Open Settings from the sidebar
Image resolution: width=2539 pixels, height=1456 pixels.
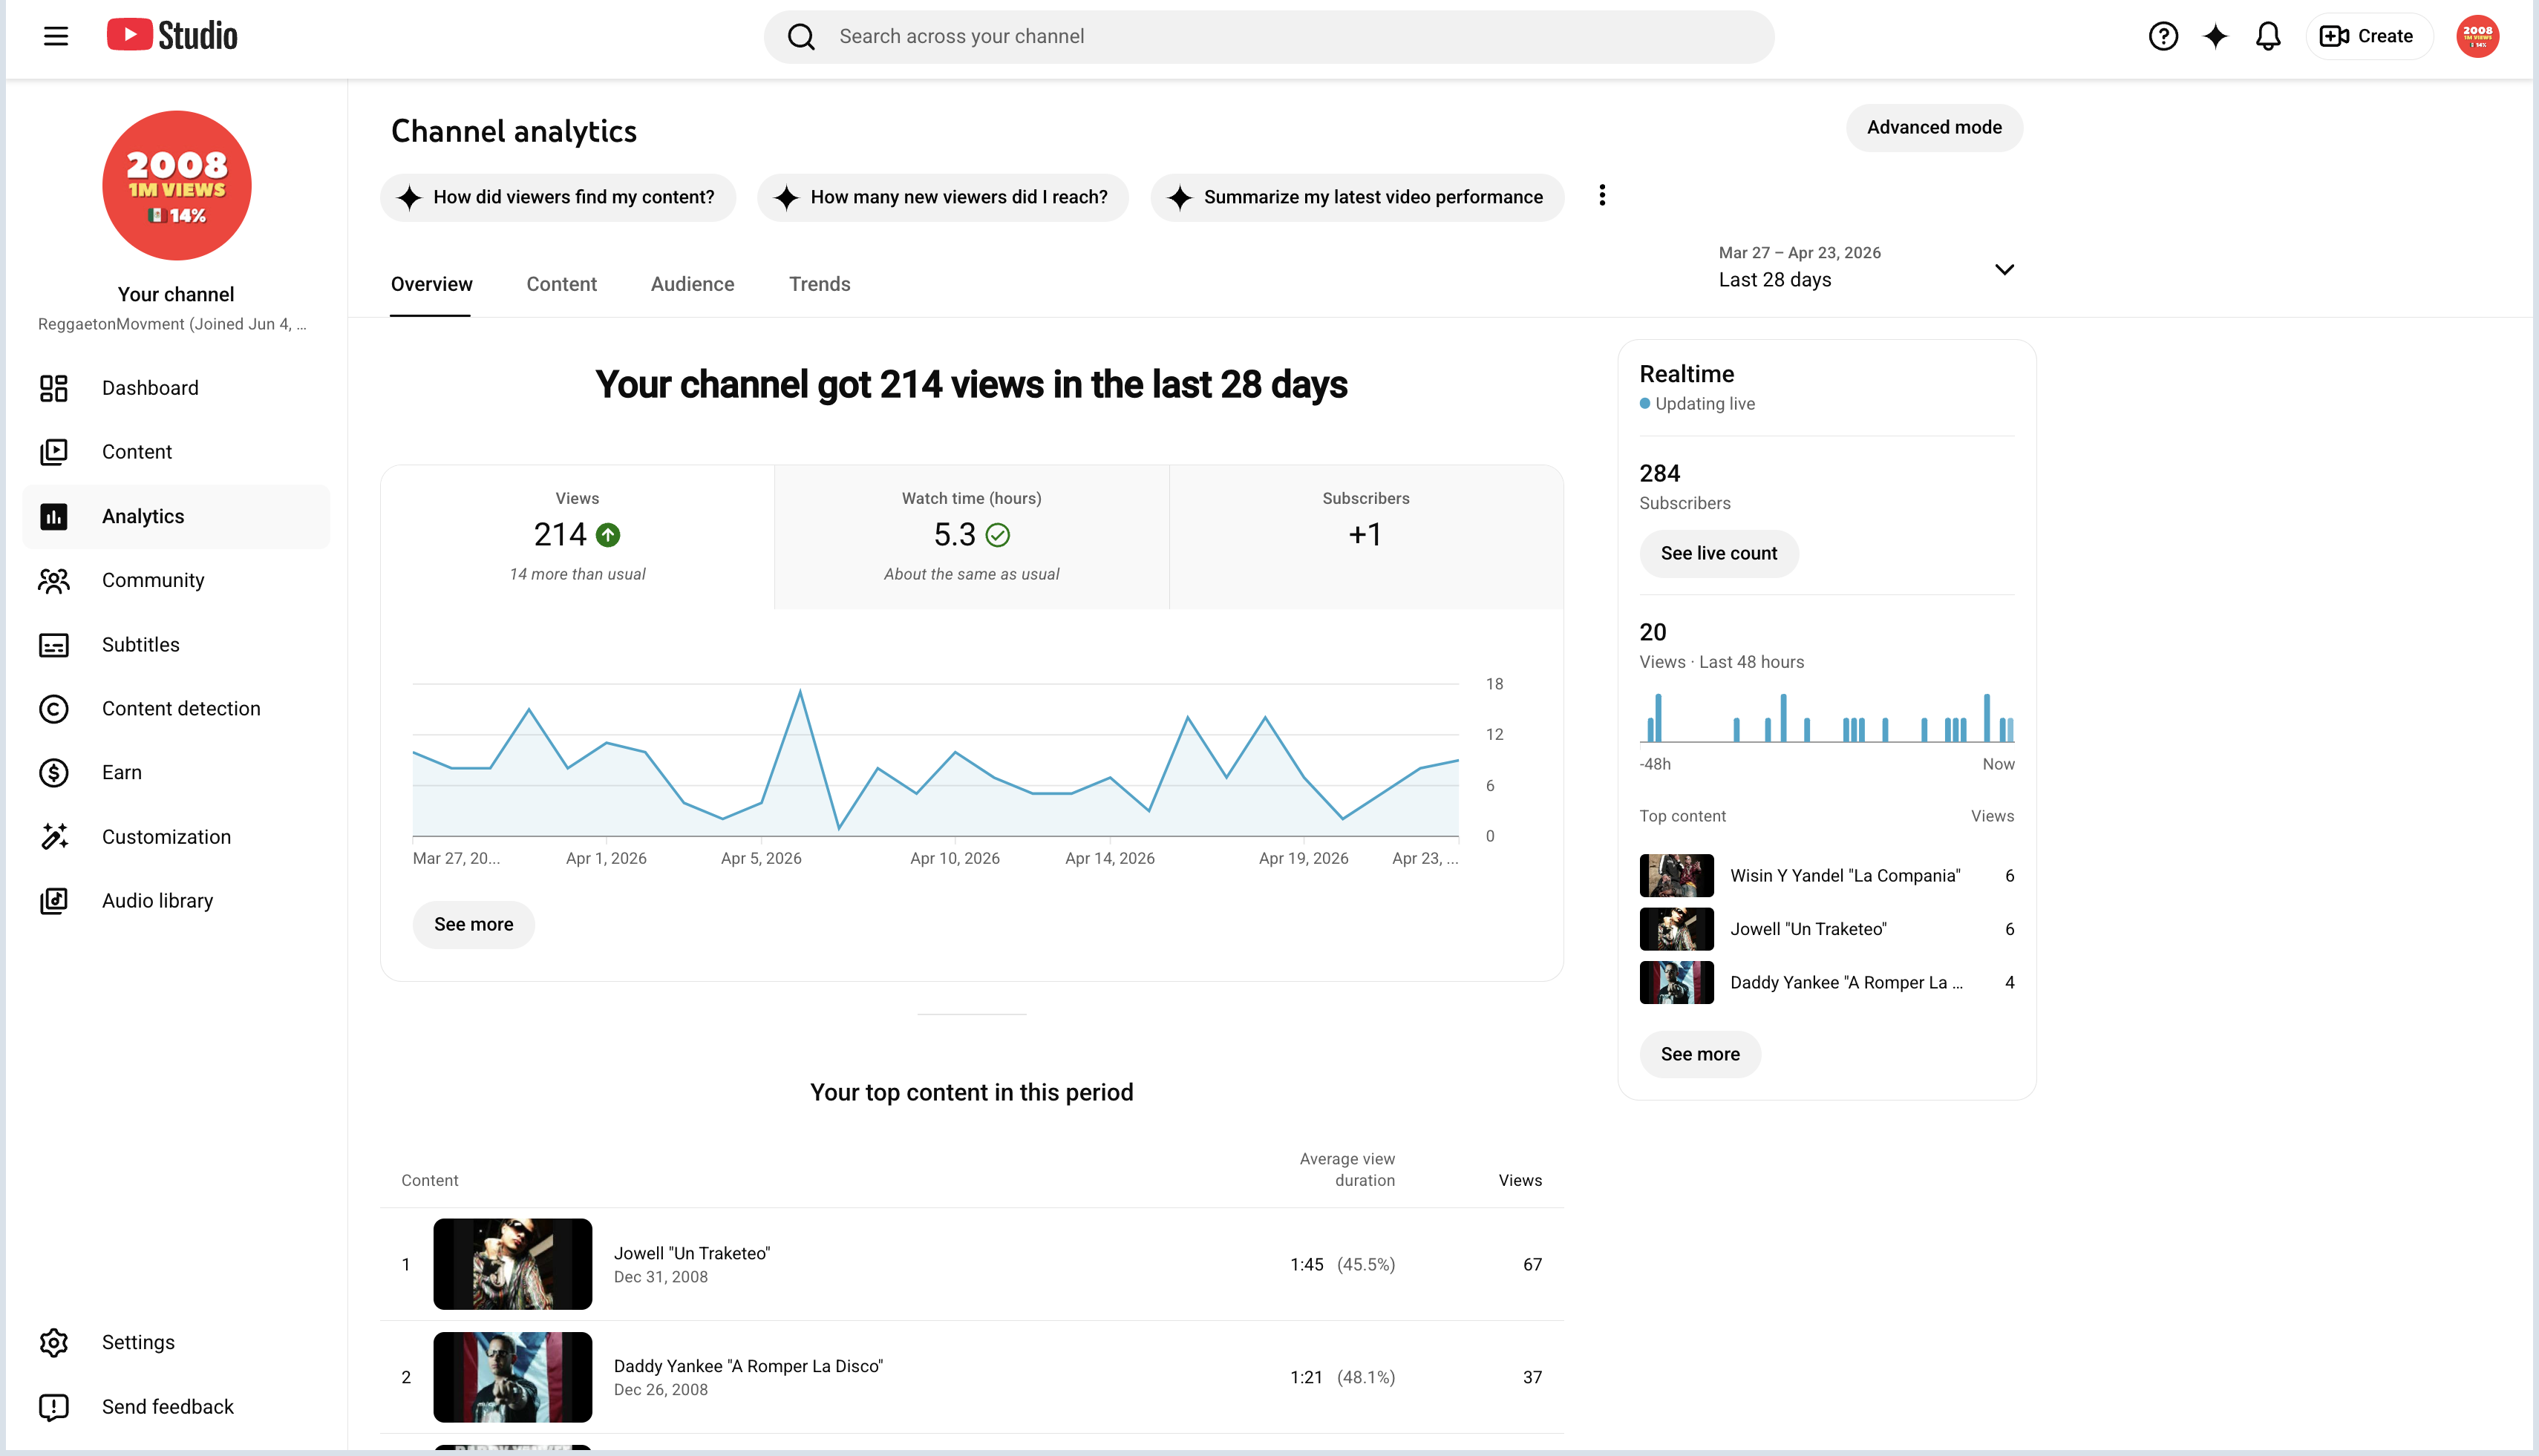[176, 1342]
